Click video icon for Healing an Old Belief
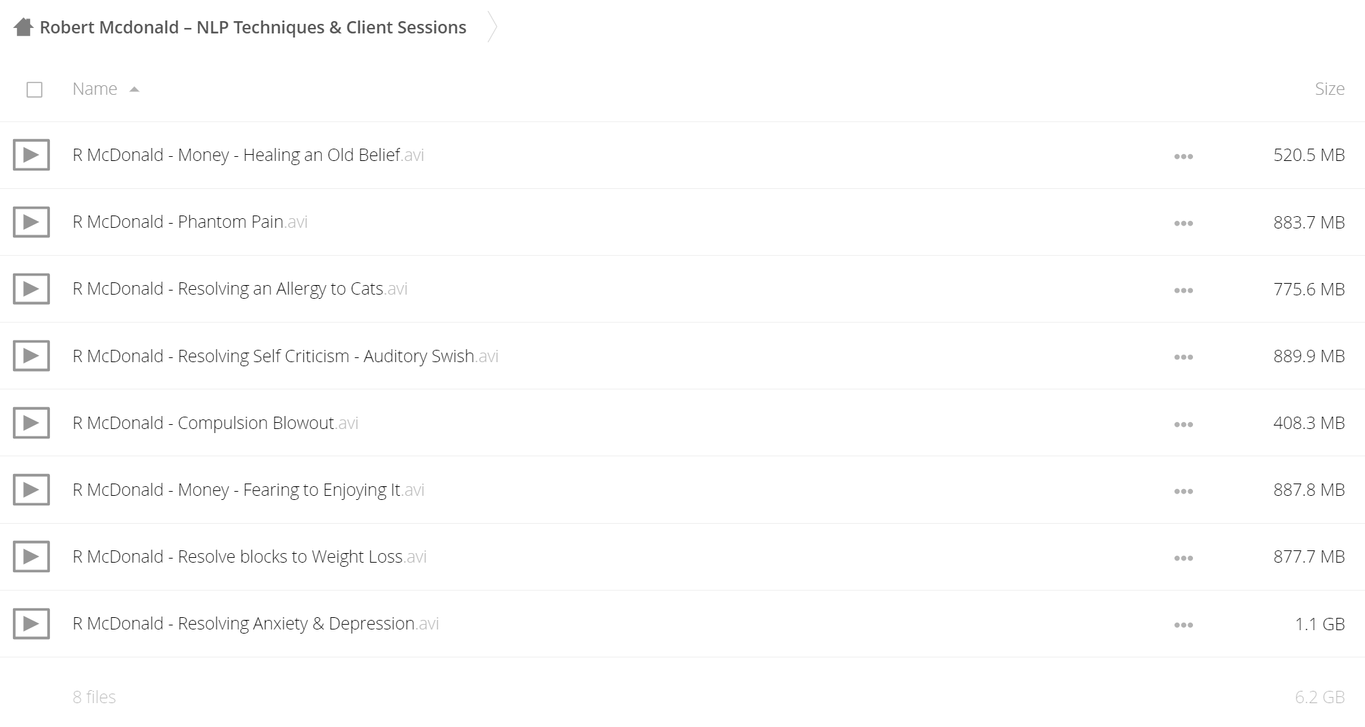 [31, 155]
